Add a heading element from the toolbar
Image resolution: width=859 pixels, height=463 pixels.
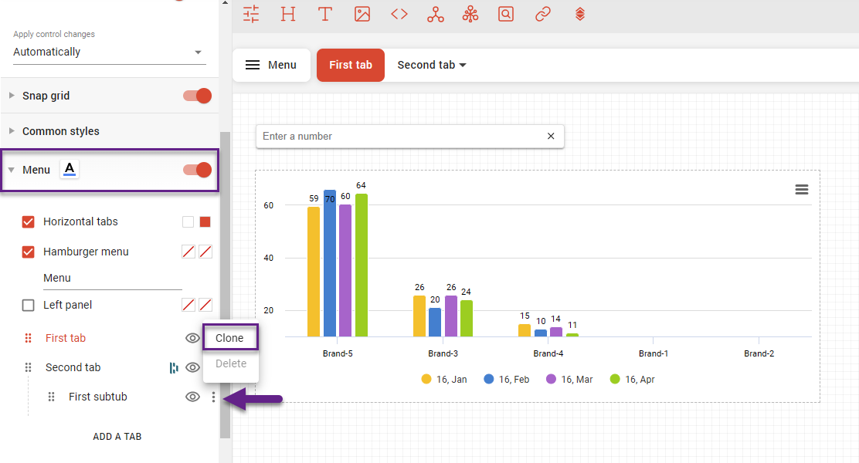click(288, 14)
